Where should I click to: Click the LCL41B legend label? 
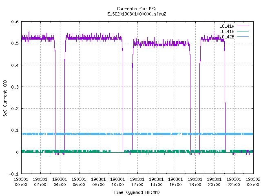click(227, 31)
